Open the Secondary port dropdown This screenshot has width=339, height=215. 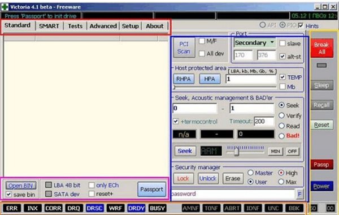[255, 43]
